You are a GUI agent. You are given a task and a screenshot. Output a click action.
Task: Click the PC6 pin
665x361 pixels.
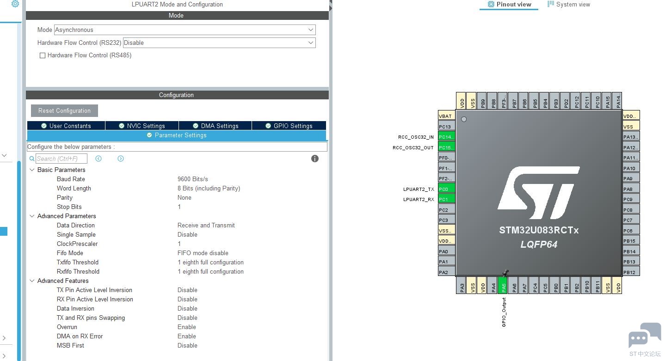631,230
